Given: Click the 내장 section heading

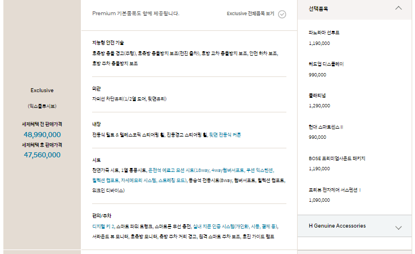Looking at the screenshot, I should (97, 124).
